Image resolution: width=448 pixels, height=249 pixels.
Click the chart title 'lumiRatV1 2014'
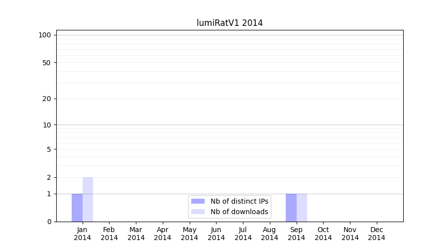click(x=229, y=23)
